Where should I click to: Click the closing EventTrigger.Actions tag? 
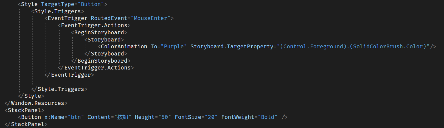pyautogui.click(x=97, y=68)
